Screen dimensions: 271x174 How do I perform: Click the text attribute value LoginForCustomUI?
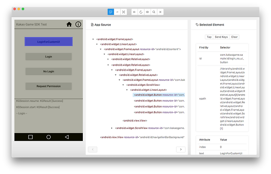point(231,153)
